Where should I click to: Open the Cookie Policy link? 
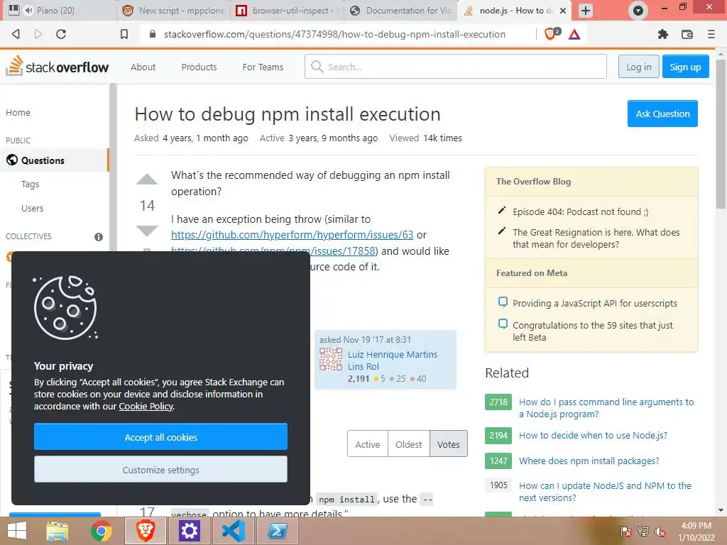tap(146, 407)
